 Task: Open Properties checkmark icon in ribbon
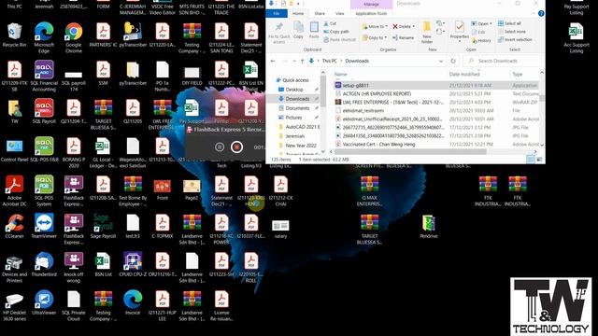click(459, 27)
